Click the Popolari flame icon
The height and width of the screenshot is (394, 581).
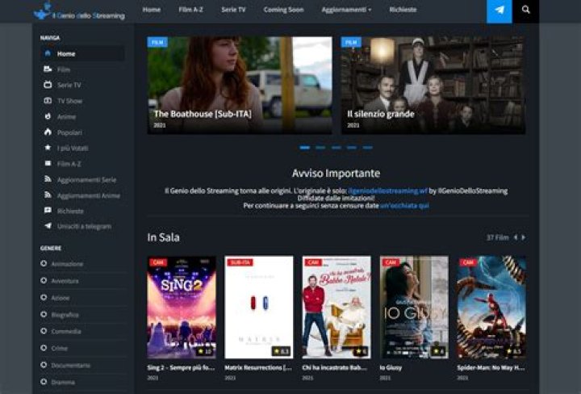tap(48, 132)
